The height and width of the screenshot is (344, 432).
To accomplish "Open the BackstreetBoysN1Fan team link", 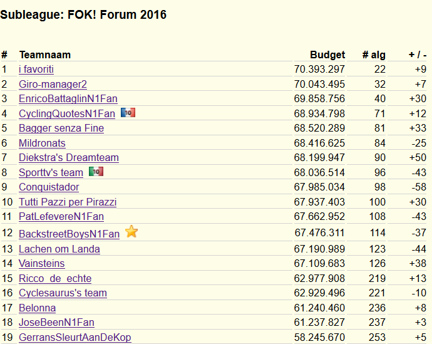I will (x=69, y=234).
